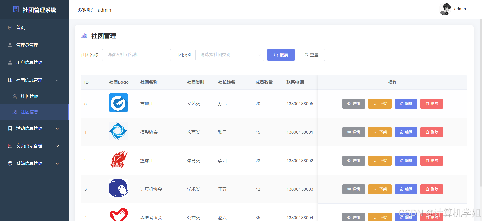
Task: Click the system logo building icon
Action: (x=16, y=9)
